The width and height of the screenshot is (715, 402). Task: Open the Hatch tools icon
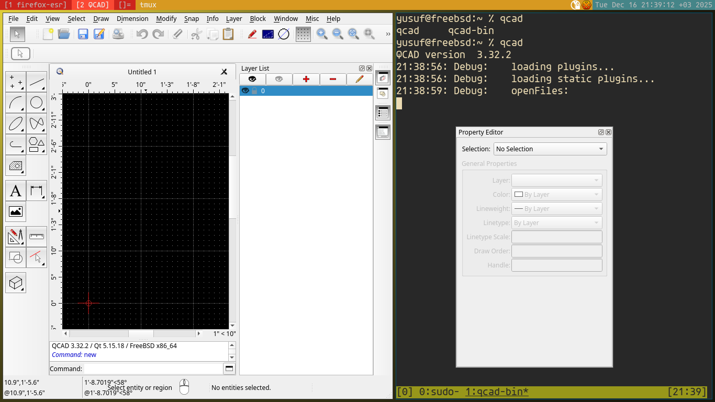point(15,166)
